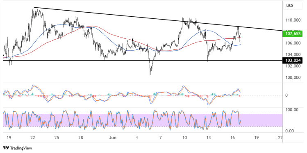Image resolution: width=307 pixels, height=153 pixels.
Task: Click the 22 date label near axis start
Action: (x=33, y=137)
